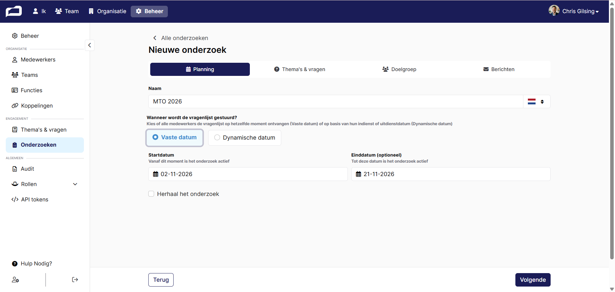Select the Dynamische datum radio option
The width and height of the screenshot is (615, 292).
pos(245,138)
